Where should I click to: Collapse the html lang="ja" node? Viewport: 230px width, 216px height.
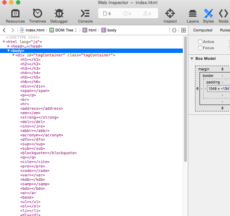click(x=4, y=42)
